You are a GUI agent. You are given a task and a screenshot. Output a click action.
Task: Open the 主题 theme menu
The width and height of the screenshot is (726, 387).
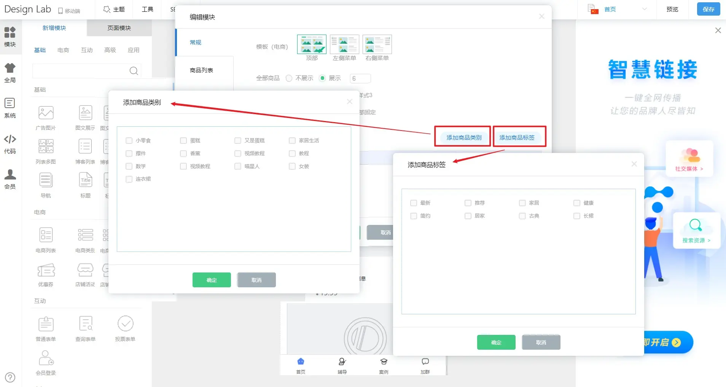(114, 9)
